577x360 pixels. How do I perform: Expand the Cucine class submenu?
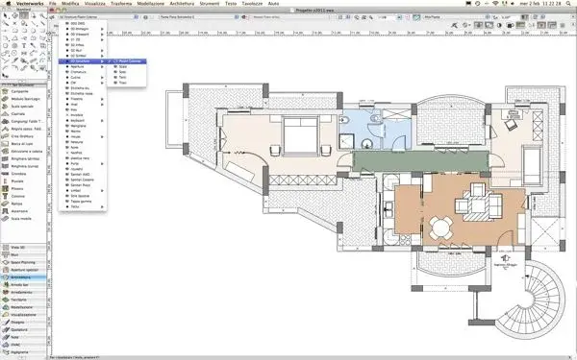tap(83, 78)
